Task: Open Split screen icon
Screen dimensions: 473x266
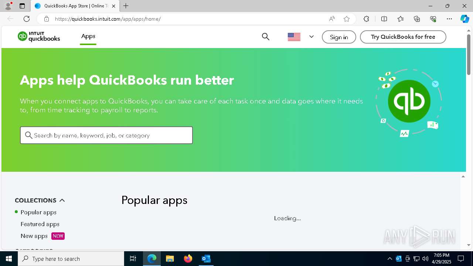Action: 384,19
